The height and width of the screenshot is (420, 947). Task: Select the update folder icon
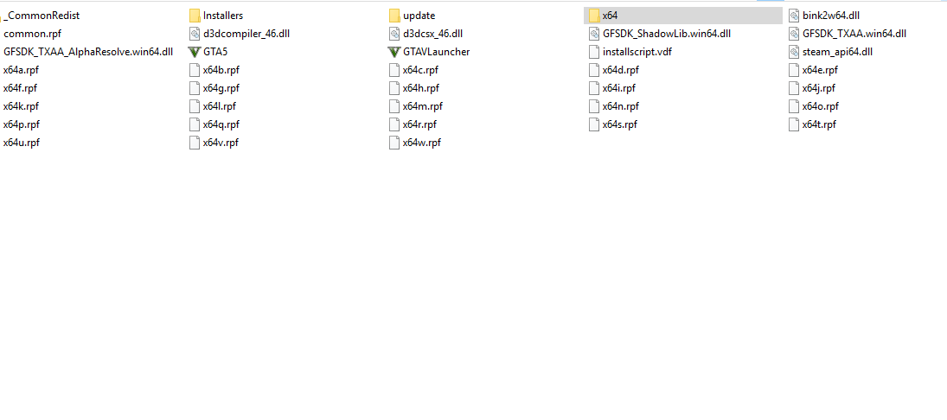coord(394,16)
